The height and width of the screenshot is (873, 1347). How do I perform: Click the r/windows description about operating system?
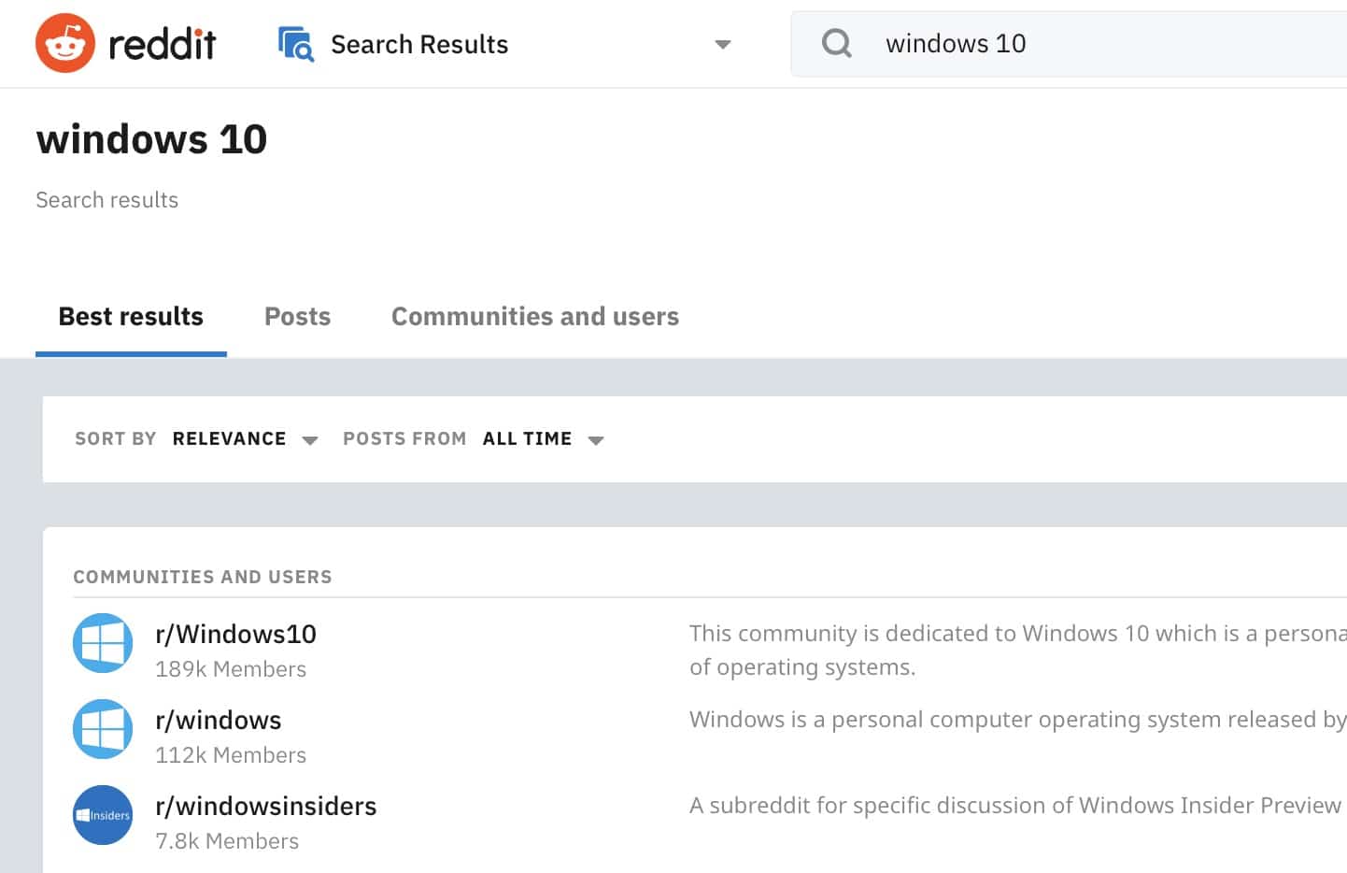point(1018,720)
